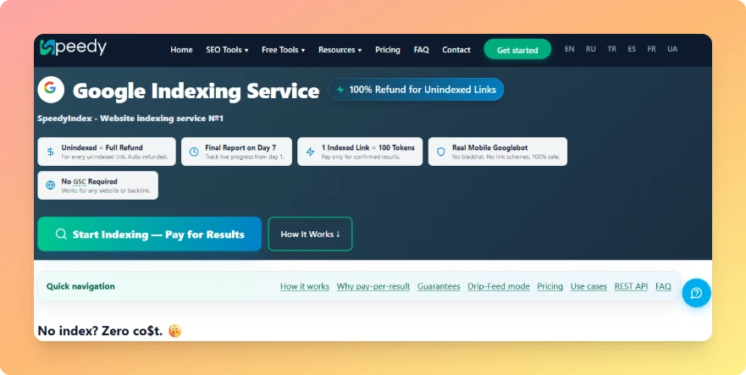This screenshot has width=746, height=375.
Task: Switch language to FR
Action: tap(651, 49)
